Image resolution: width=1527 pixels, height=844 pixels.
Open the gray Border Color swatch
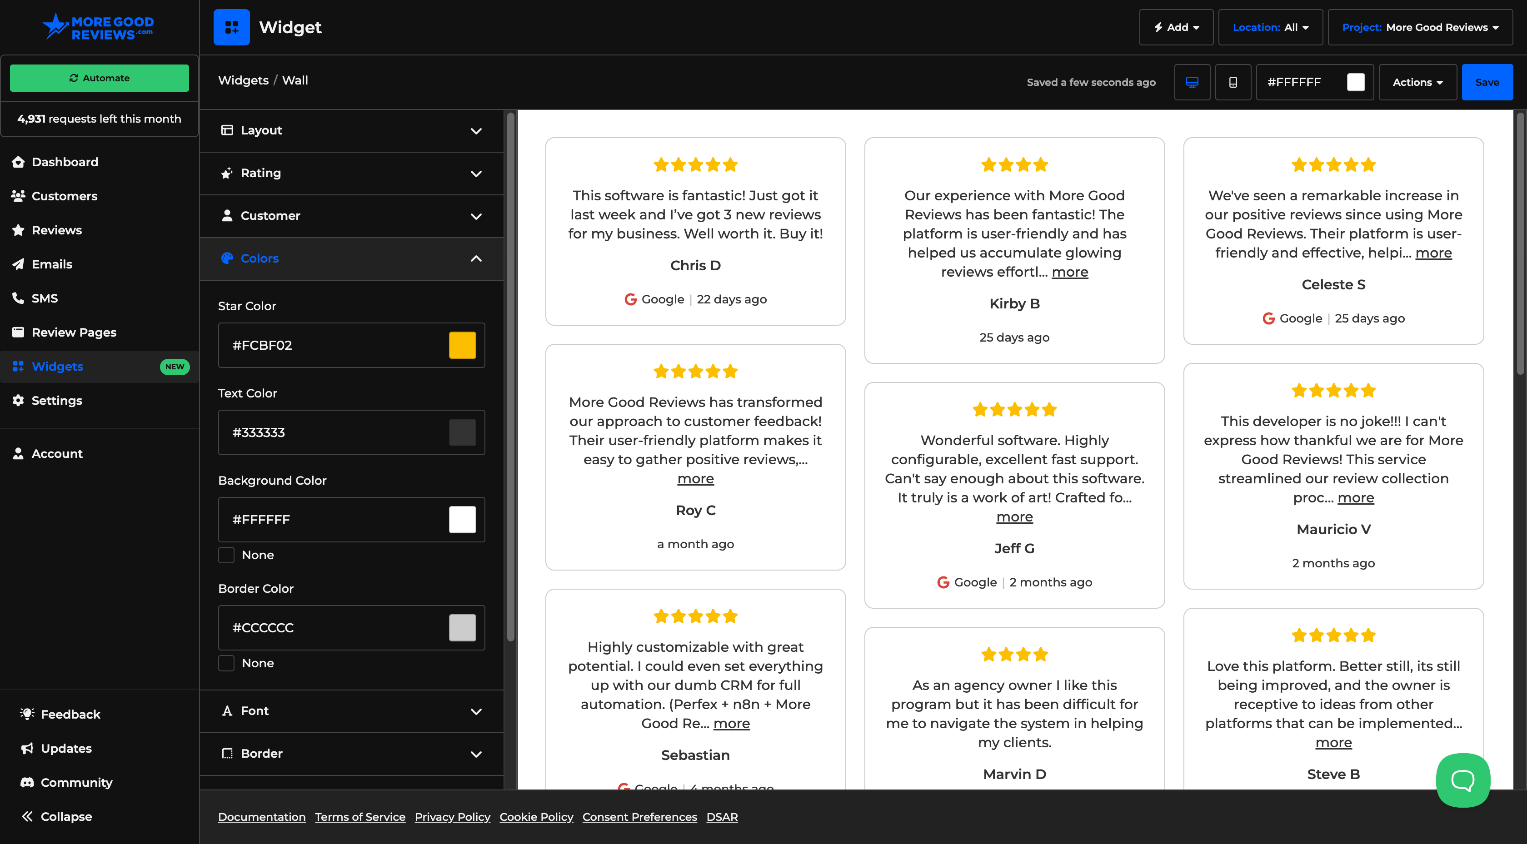click(462, 628)
